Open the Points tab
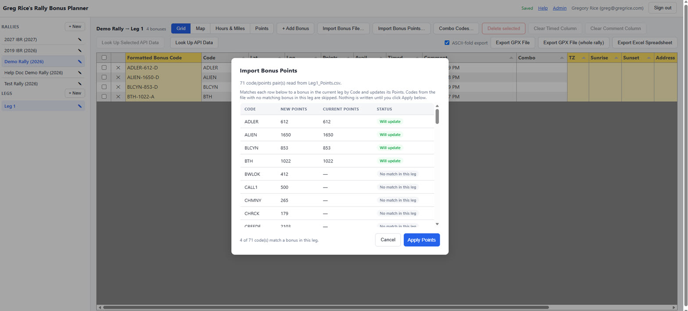This screenshot has width=688, height=311. click(x=262, y=28)
